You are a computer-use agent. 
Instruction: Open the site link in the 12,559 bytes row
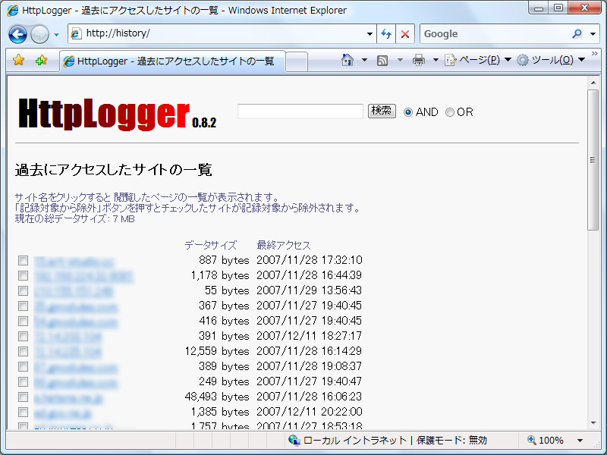[x=68, y=353]
